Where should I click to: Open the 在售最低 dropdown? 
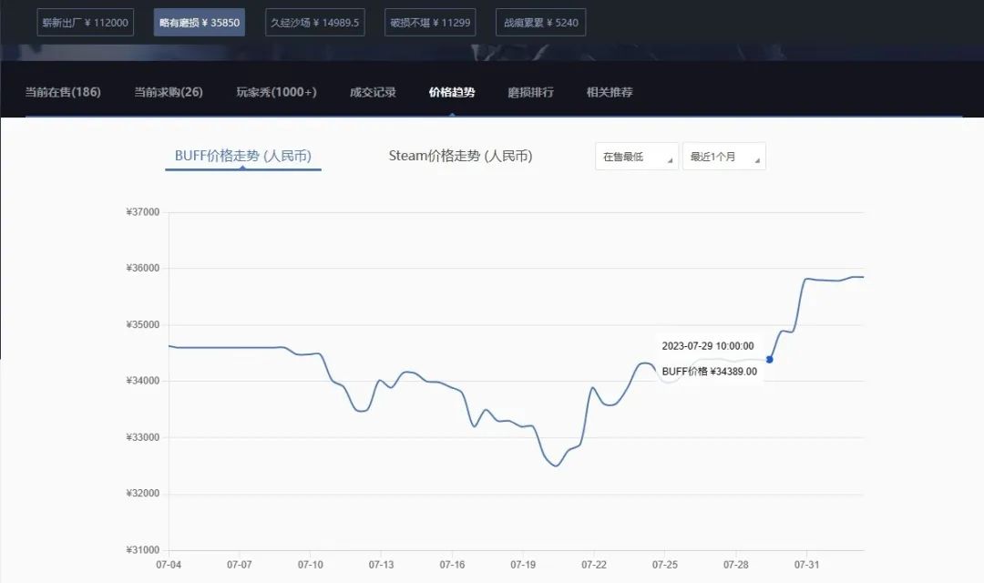tap(635, 156)
